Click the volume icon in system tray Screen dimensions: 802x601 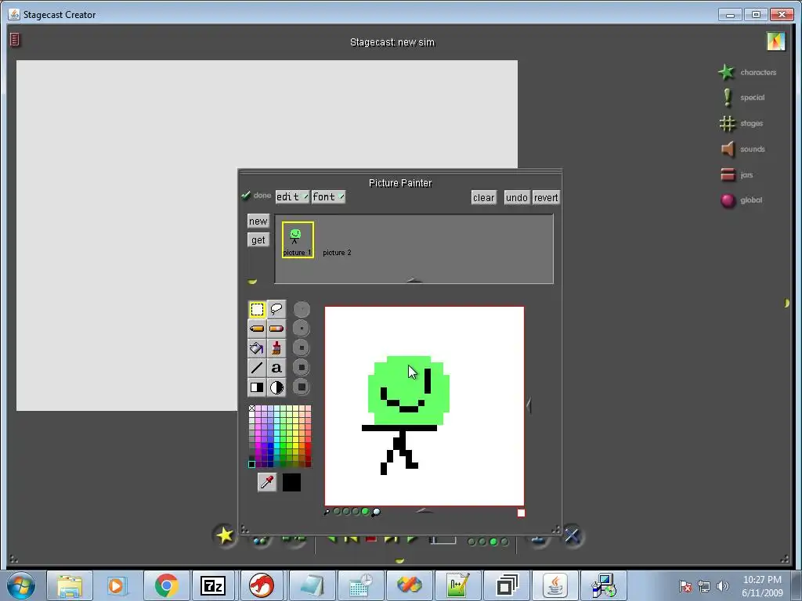[722, 586]
